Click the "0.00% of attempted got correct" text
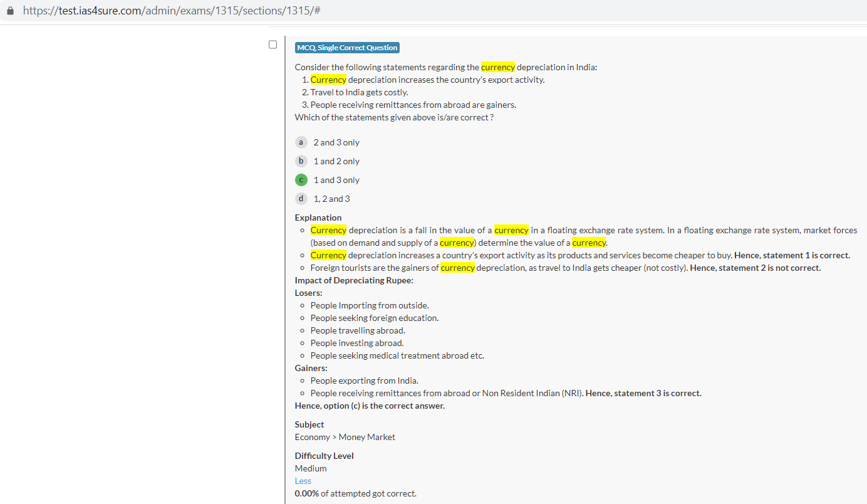Viewport: 867px width, 504px height. pyautogui.click(x=355, y=493)
